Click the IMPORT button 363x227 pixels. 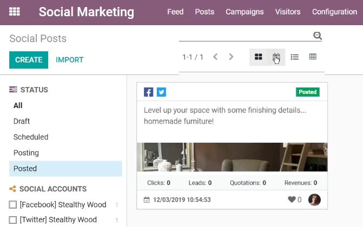[69, 60]
